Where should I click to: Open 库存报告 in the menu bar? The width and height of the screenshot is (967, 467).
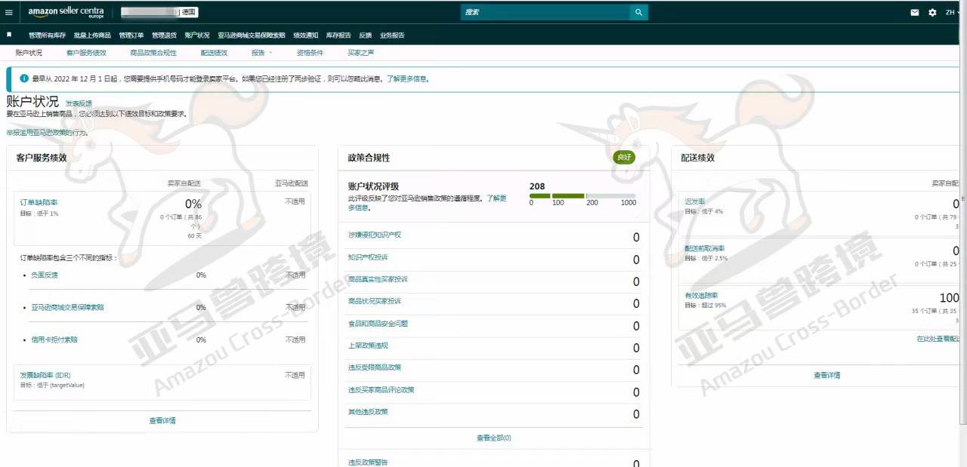coord(338,35)
